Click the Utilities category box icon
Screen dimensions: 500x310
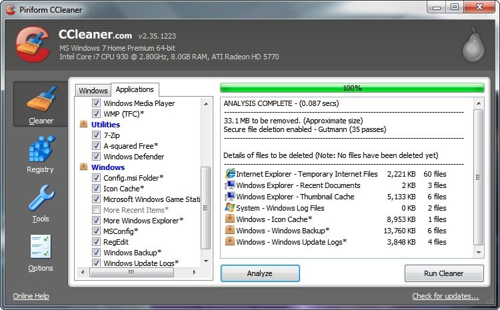point(83,125)
